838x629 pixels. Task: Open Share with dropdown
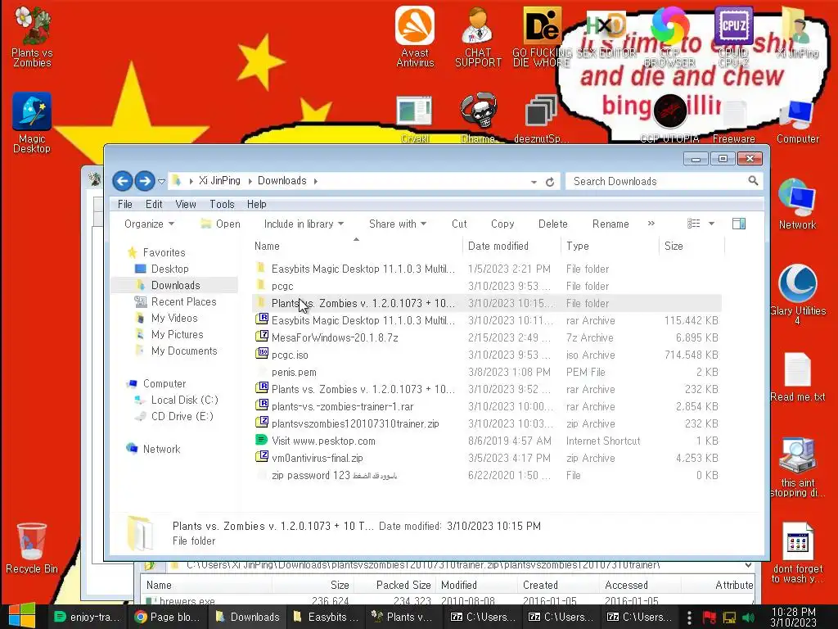coord(397,224)
